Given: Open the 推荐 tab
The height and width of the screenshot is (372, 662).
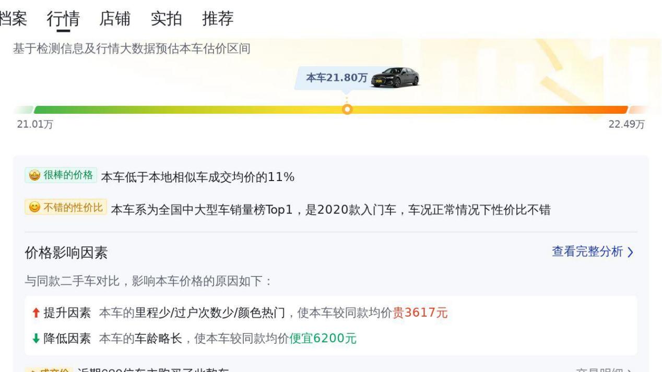Looking at the screenshot, I should pos(218,19).
